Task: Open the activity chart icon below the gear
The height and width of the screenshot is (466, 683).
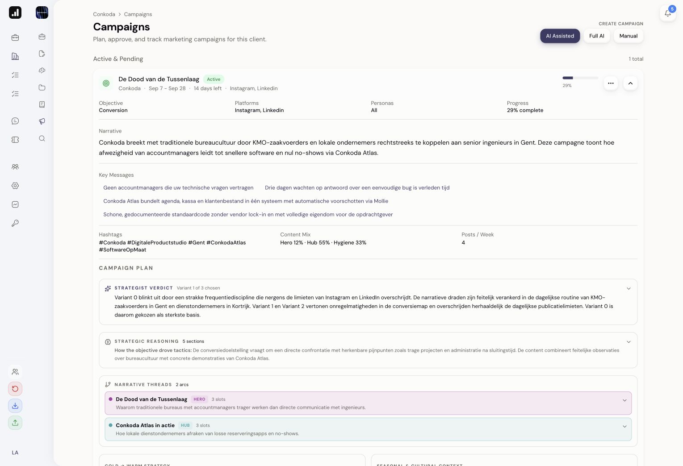Action: pos(15,204)
